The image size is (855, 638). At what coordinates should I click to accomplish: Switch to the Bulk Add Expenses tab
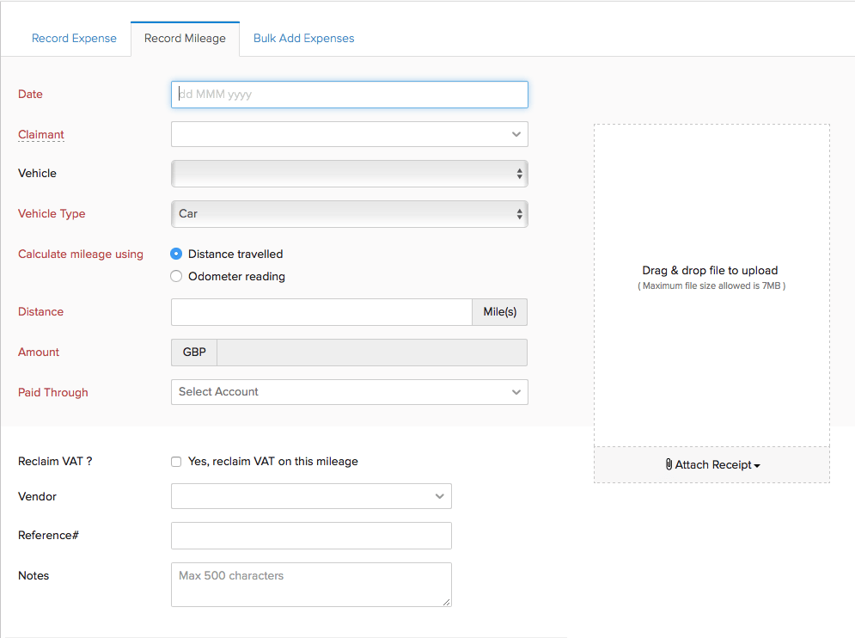[303, 39]
